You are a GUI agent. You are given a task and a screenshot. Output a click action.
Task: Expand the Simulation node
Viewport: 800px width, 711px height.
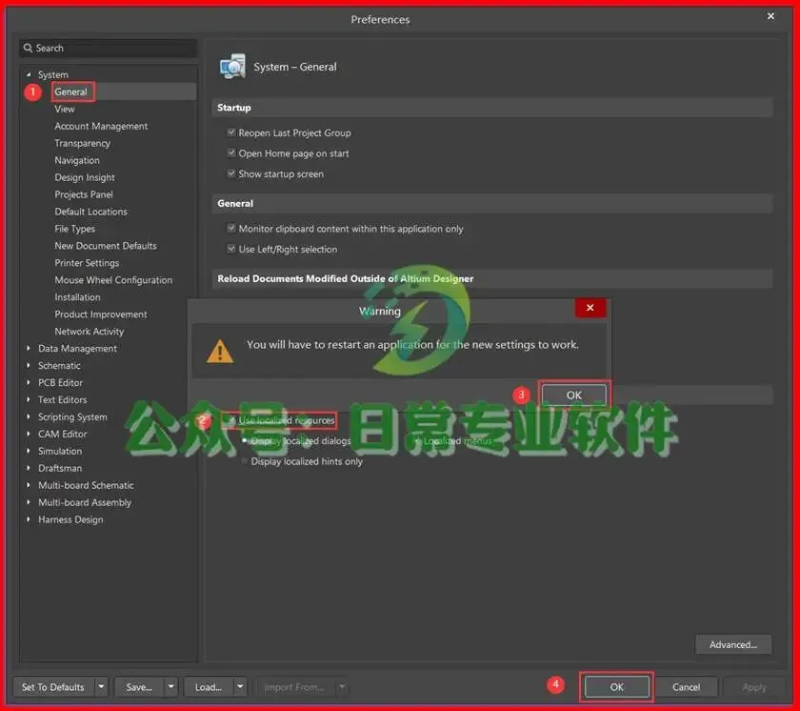coord(29,451)
